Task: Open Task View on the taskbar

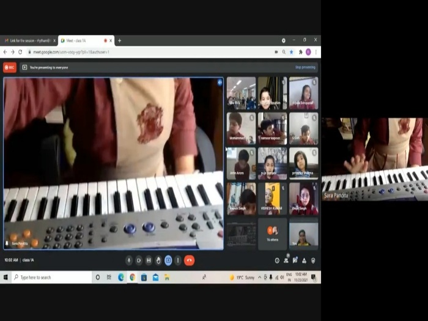Action: click(x=109, y=278)
